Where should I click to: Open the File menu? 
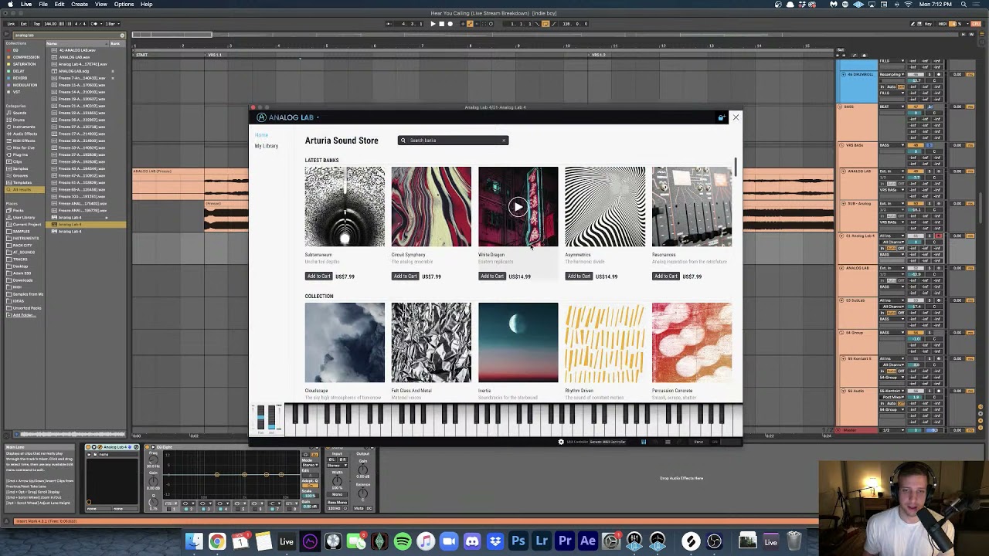click(43, 5)
